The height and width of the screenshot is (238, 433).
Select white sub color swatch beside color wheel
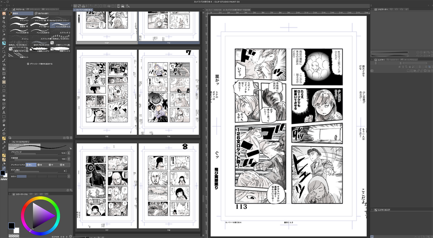[x=17, y=230]
